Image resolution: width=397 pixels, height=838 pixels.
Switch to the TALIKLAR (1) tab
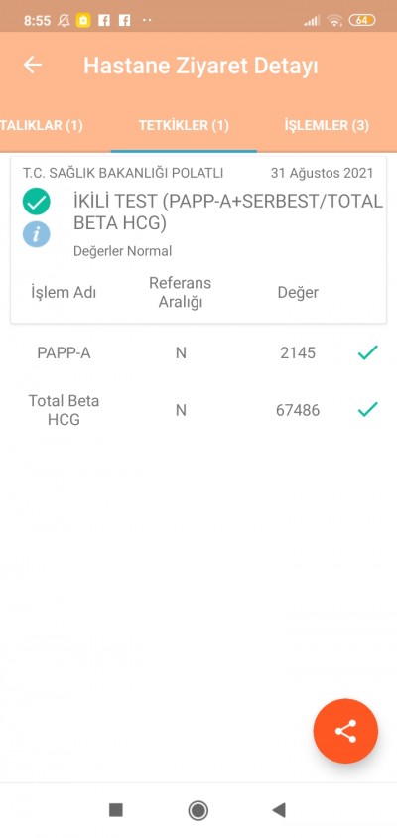pos(42,125)
